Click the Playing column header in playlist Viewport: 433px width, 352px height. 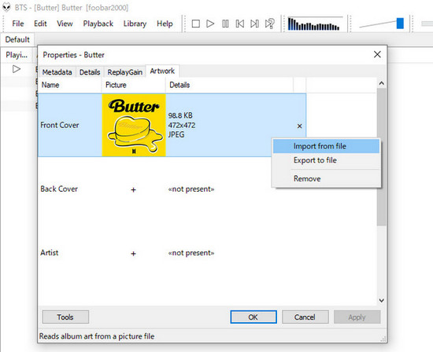[x=17, y=55]
